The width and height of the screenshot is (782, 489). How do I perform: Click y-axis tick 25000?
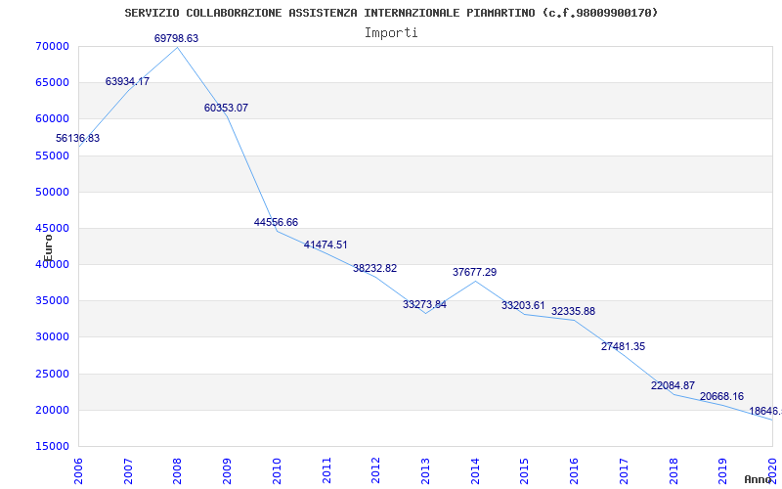click(52, 375)
